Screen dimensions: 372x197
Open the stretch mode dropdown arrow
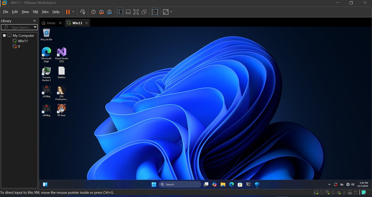click(171, 12)
